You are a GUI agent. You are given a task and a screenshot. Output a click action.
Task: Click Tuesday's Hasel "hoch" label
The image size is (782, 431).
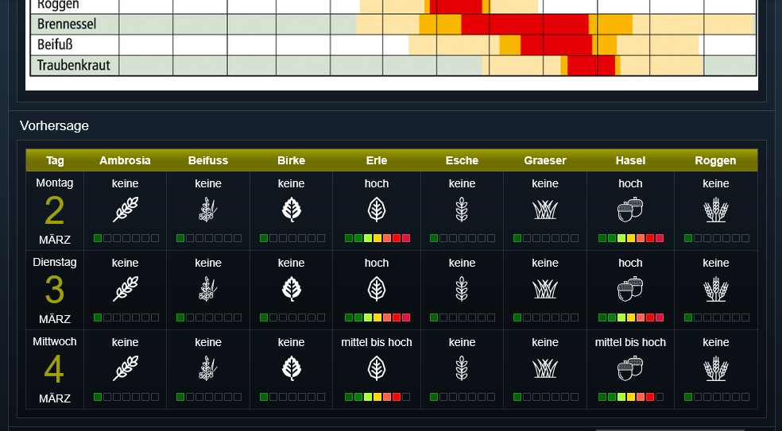click(x=630, y=263)
